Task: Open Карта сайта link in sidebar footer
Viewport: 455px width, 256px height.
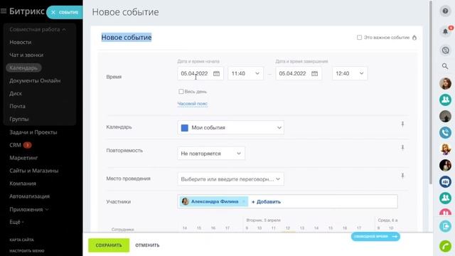Action: [22, 240]
